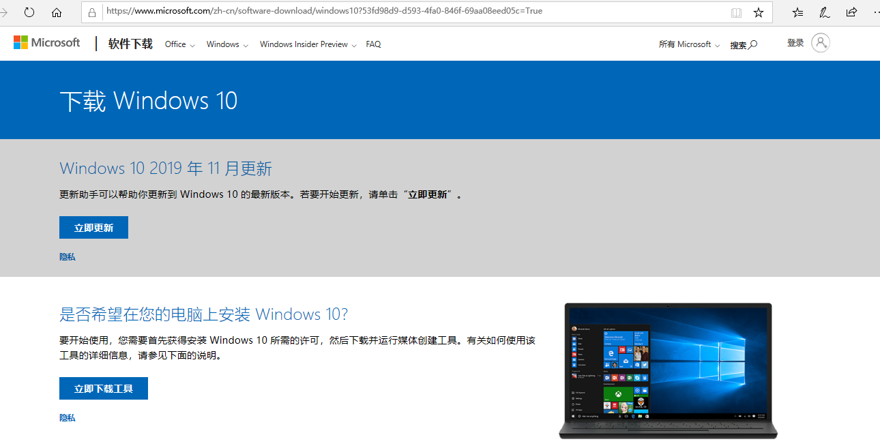
Task: Reload the page with refresh icon
Action: pos(29,12)
